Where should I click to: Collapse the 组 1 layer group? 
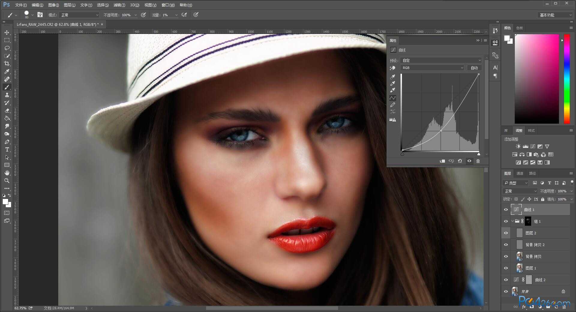click(512, 221)
